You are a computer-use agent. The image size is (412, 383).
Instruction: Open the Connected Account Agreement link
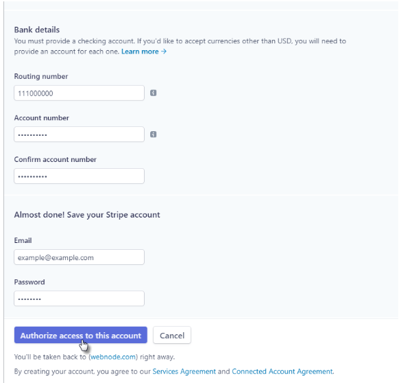282,371
